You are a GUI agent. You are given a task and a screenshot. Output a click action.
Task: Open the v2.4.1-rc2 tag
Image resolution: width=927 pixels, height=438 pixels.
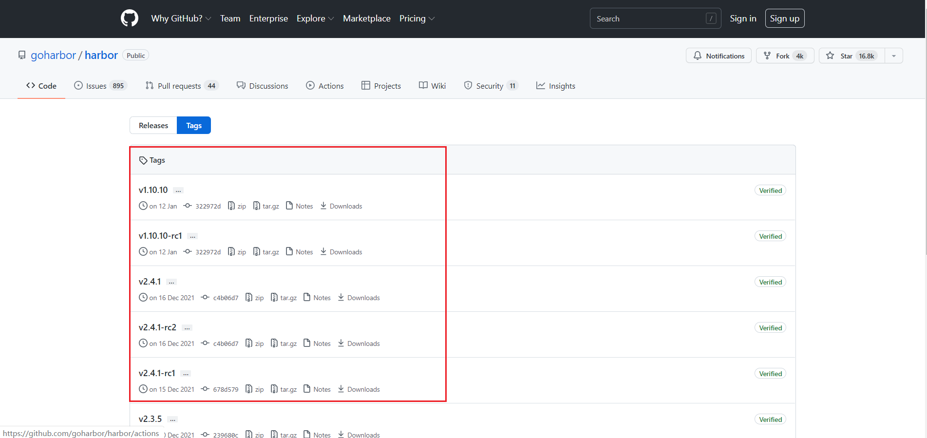[x=157, y=327]
